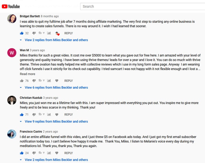Click the YouTube logo
The image size is (205, 163).
[11, 6]
